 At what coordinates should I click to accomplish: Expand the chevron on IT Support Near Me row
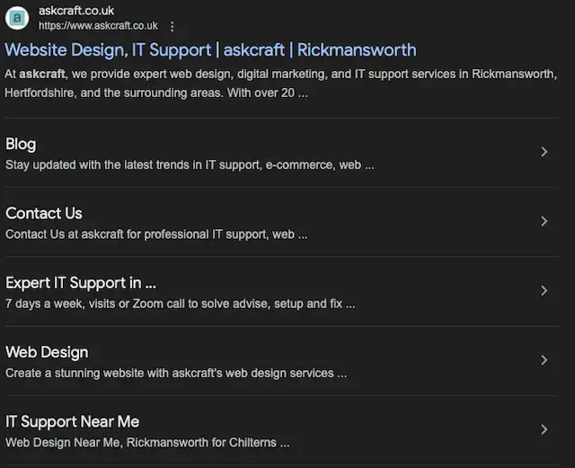(544, 429)
